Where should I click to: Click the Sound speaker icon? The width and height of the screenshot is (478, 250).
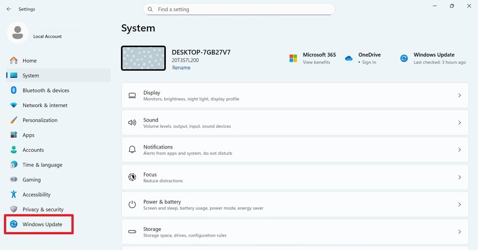tap(132, 123)
